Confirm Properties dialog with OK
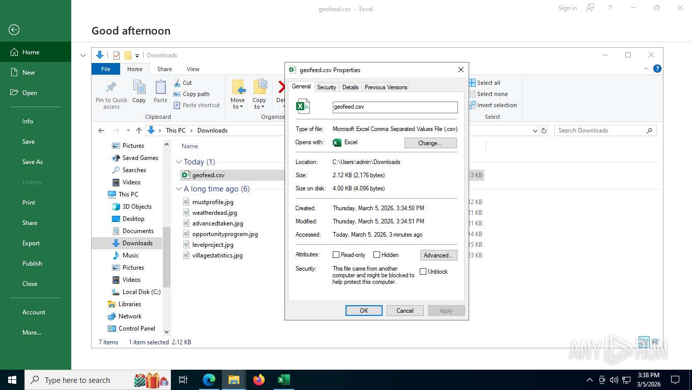This screenshot has width=692, height=390. (x=364, y=311)
